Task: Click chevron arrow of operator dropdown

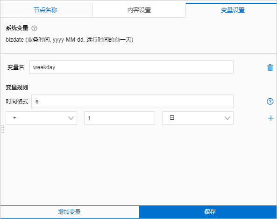Action: pyautogui.click(x=71, y=118)
